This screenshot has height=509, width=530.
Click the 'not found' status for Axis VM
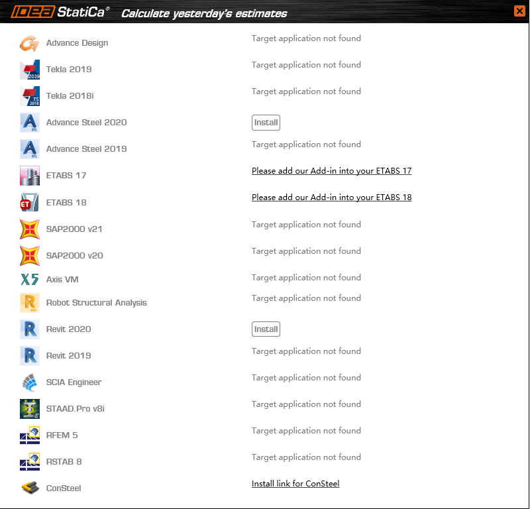click(306, 277)
